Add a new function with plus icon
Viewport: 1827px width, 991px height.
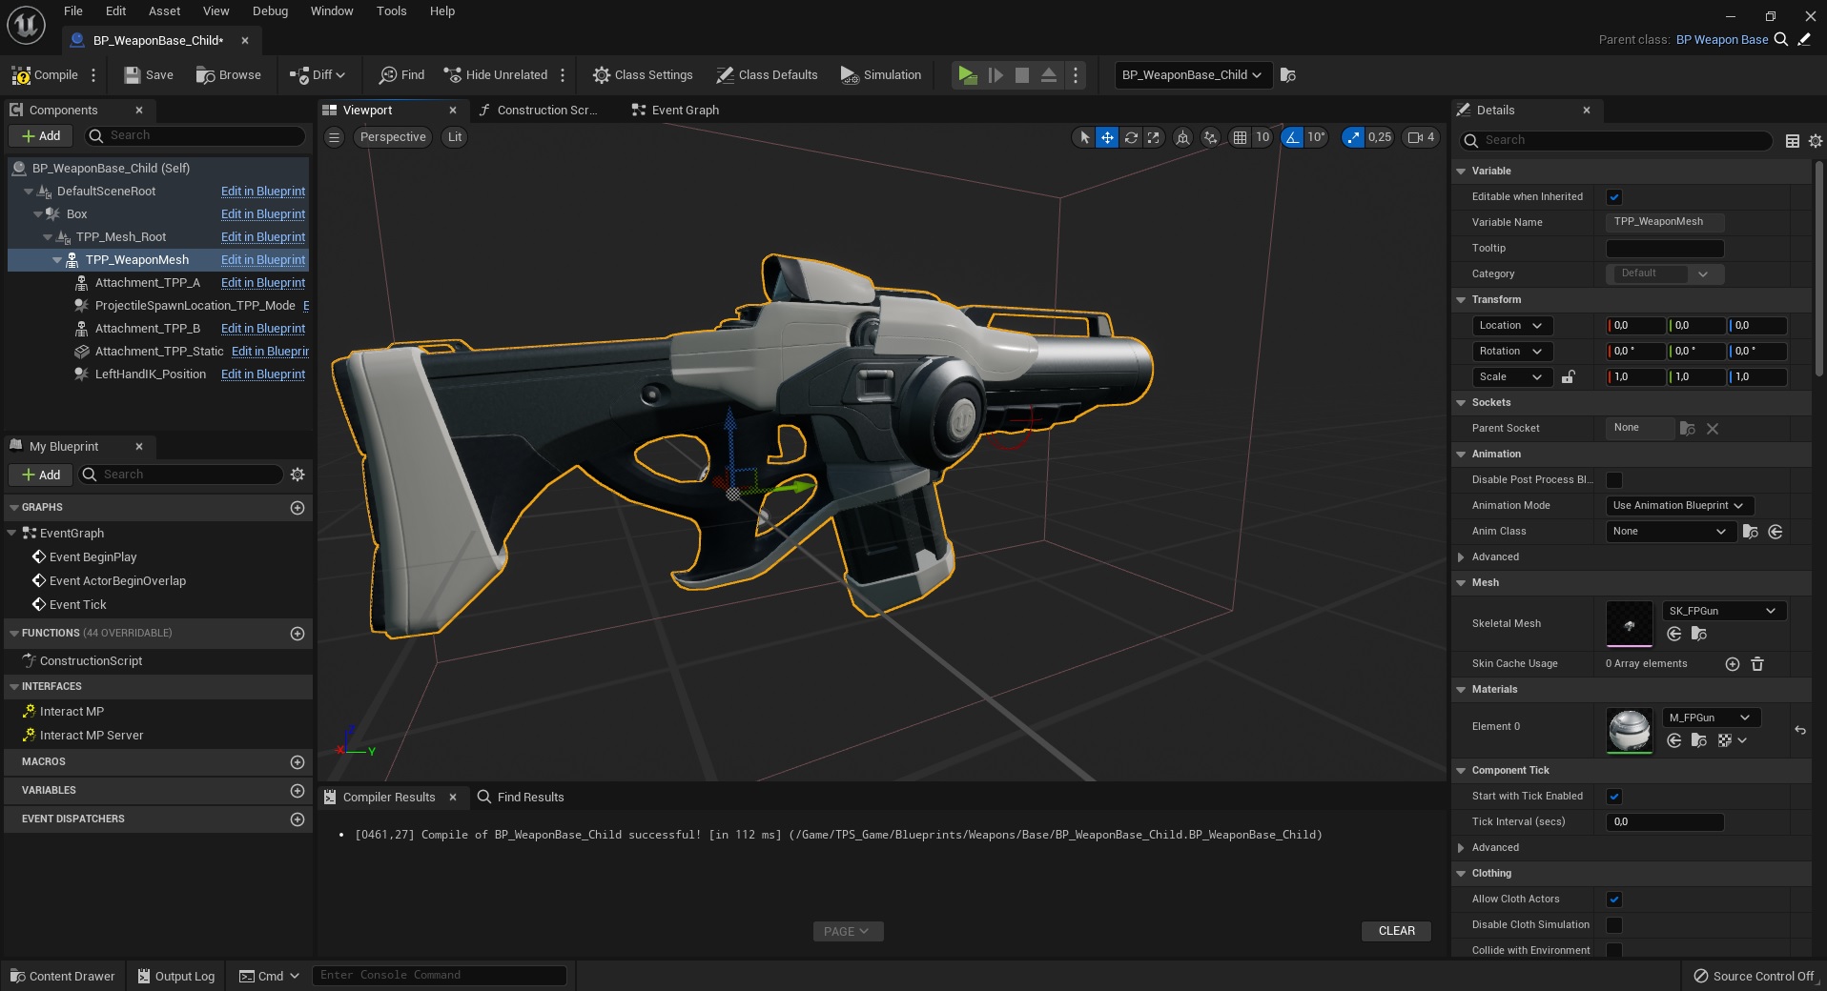tap(298, 634)
